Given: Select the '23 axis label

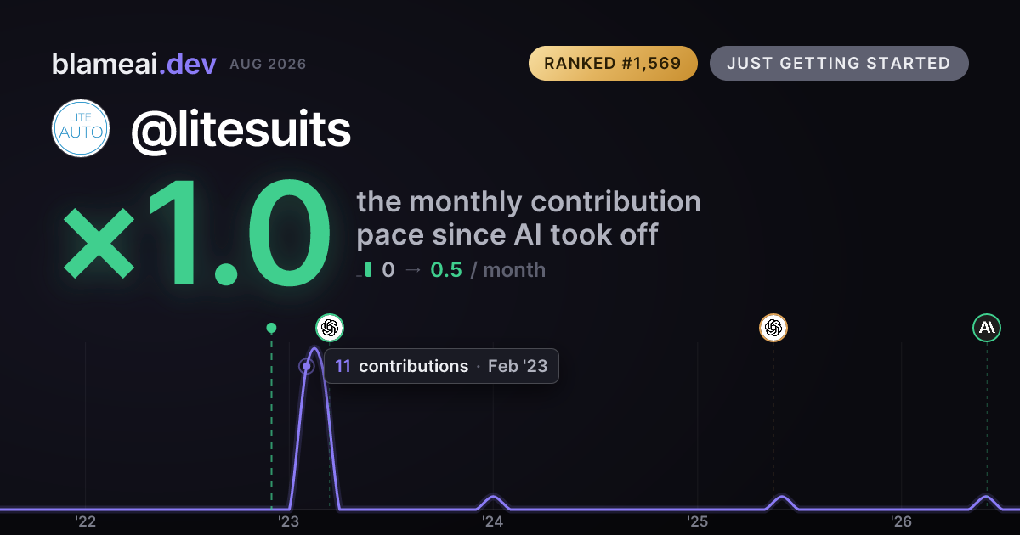Looking at the screenshot, I should 289,521.
